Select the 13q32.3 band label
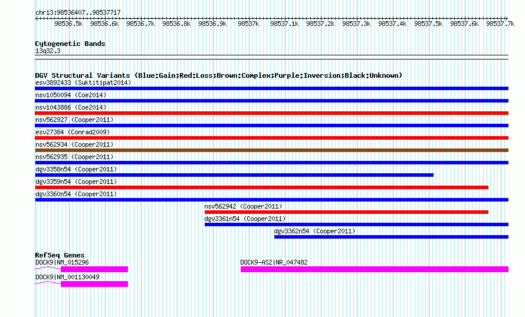This screenshot has height=317, width=525. coord(48,51)
